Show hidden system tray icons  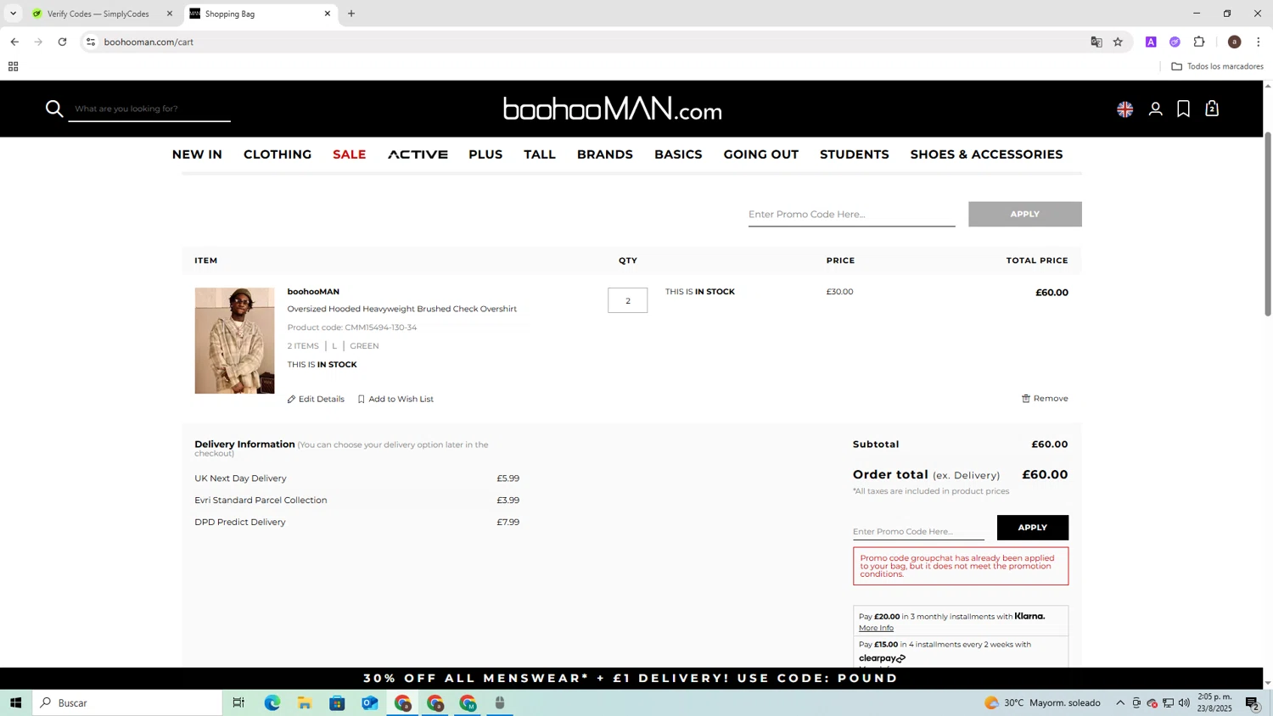pos(1119,702)
